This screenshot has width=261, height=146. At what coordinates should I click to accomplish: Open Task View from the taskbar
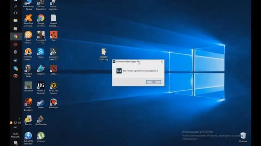15,13
